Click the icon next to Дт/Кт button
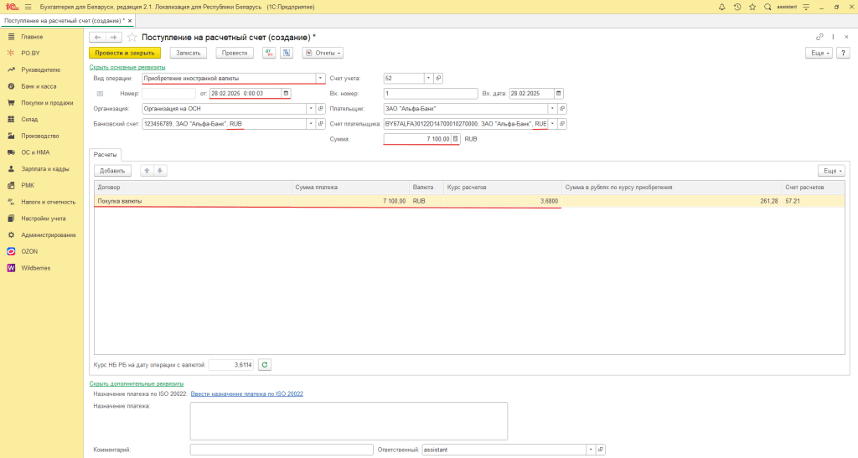Screen dimensions: 858x458 (287, 53)
